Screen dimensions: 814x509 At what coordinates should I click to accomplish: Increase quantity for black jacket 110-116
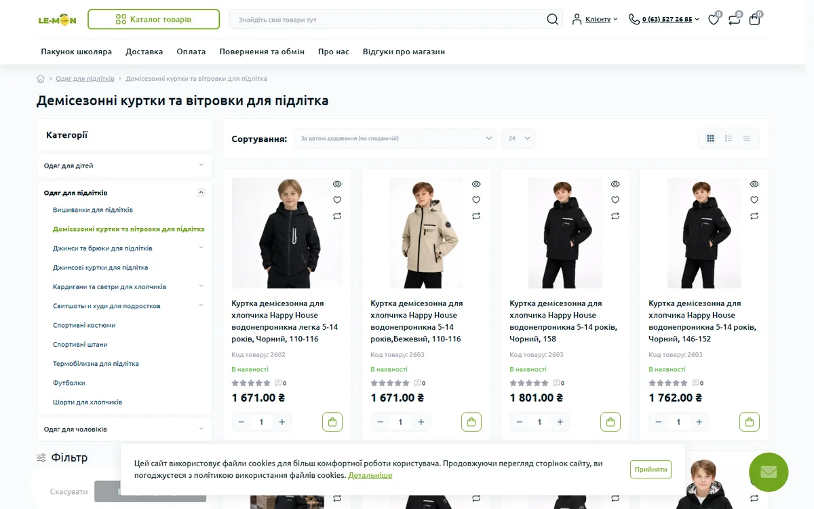[x=282, y=422]
